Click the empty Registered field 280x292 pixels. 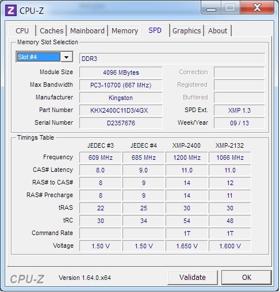239,85
